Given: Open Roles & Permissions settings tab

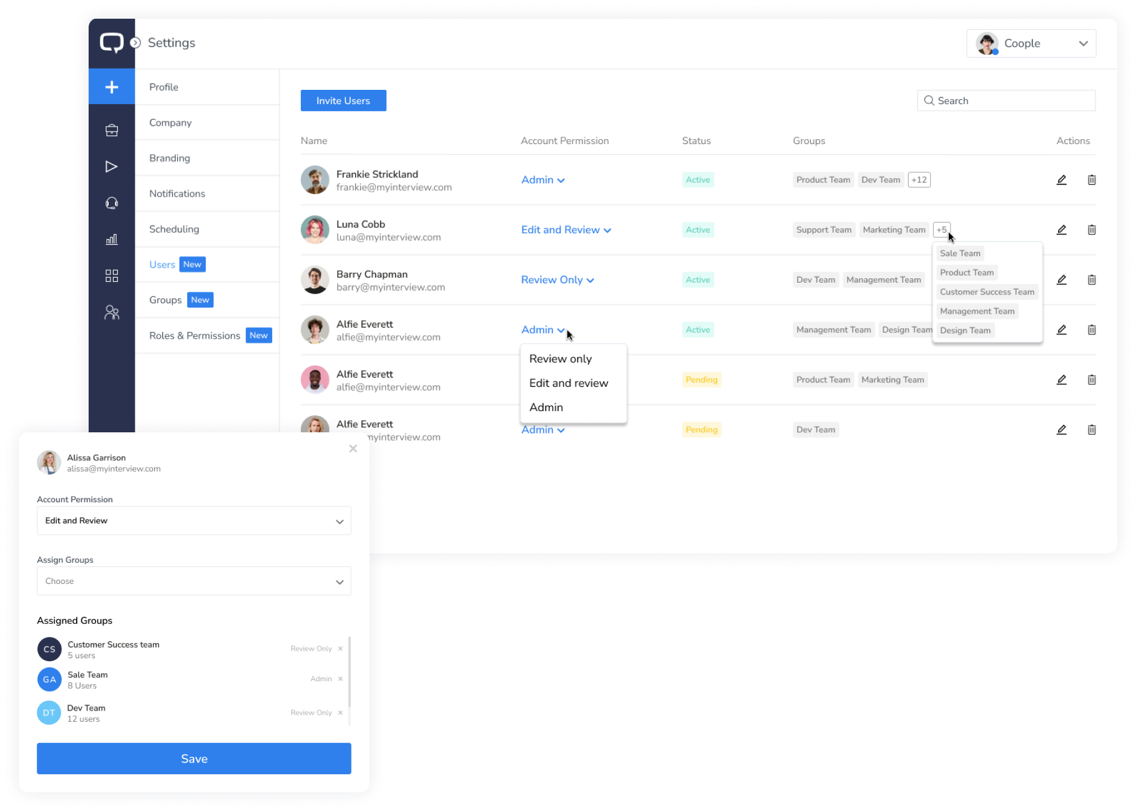Looking at the screenshot, I should [x=195, y=336].
